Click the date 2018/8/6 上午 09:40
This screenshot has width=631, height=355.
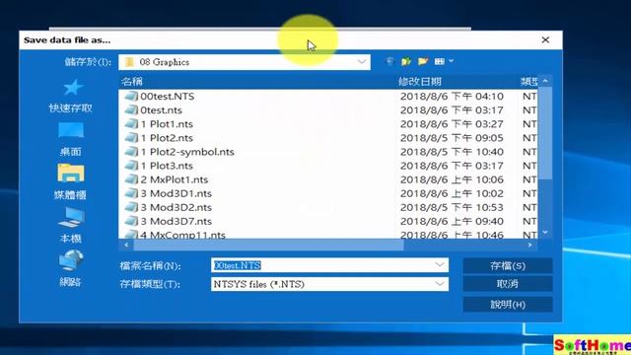click(x=452, y=221)
